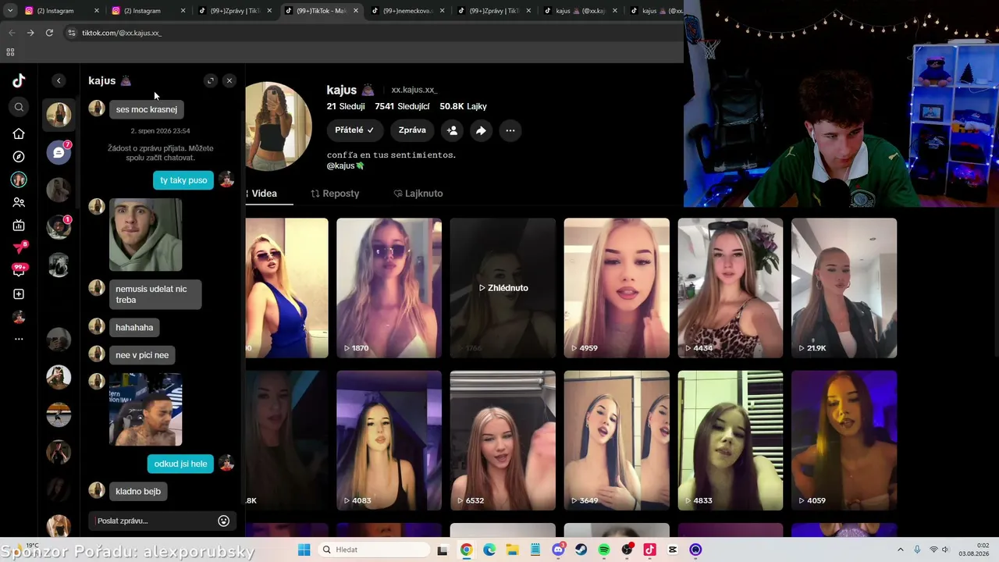Open the video with 21.9K views
Image resolution: width=999 pixels, height=562 pixels.
[x=844, y=288]
